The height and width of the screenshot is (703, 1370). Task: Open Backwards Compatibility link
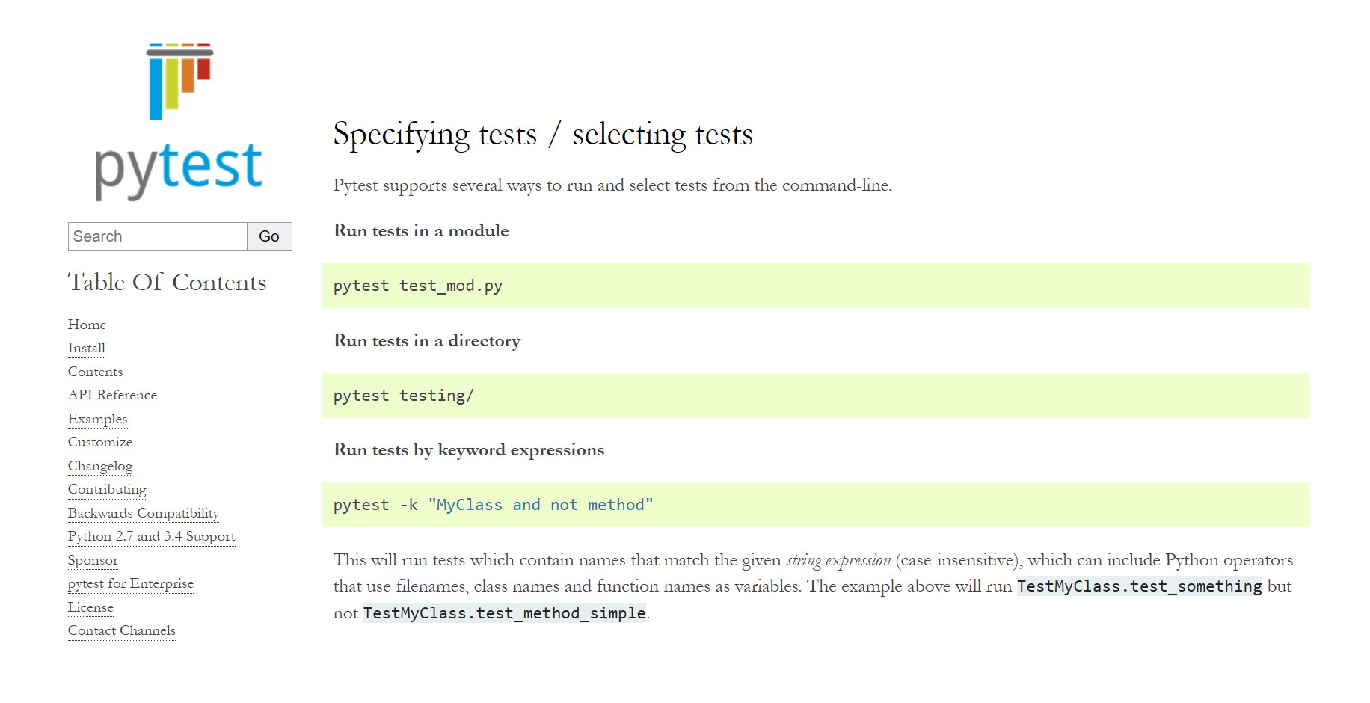(143, 513)
